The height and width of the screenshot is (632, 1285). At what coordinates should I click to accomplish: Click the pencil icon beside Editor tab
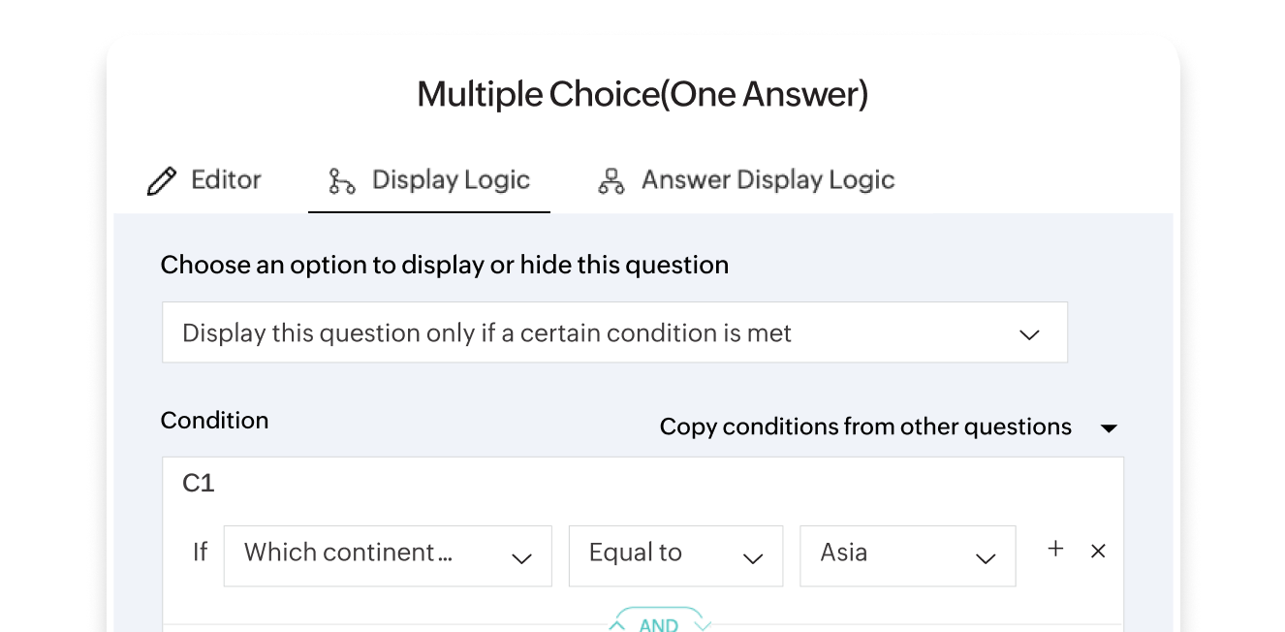pyautogui.click(x=162, y=179)
